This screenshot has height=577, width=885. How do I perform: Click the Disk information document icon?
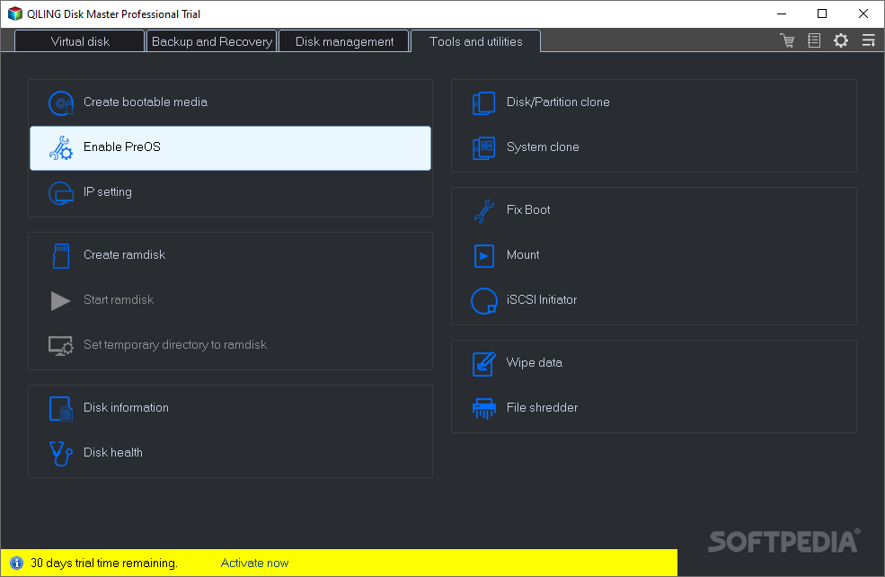pyautogui.click(x=61, y=409)
